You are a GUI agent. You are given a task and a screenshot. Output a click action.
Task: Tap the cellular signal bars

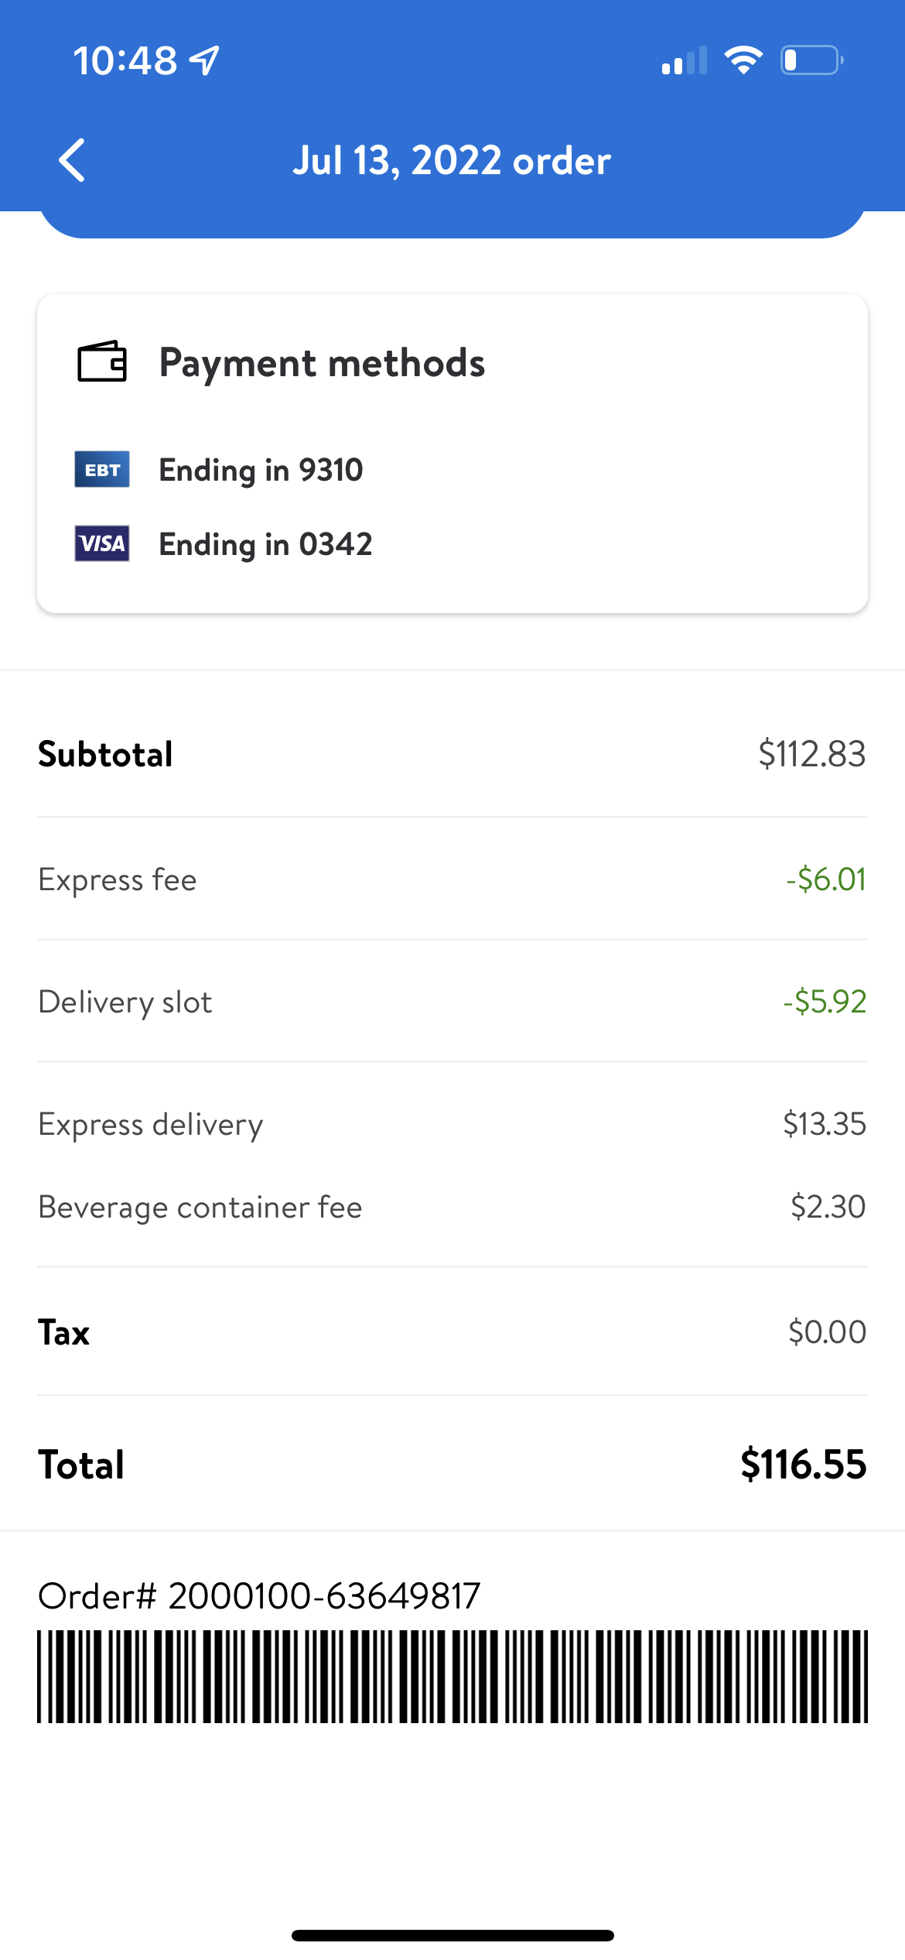685,60
